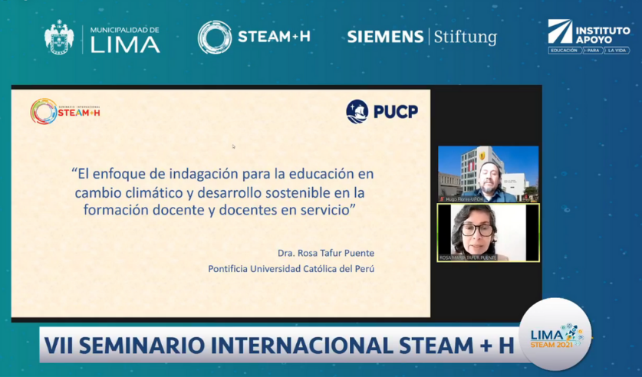Click 'Dra. Rosa Tafur Puente' text
The height and width of the screenshot is (377, 642).
point(326,253)
